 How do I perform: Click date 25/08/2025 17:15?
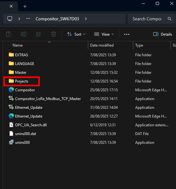coord(104,90)
